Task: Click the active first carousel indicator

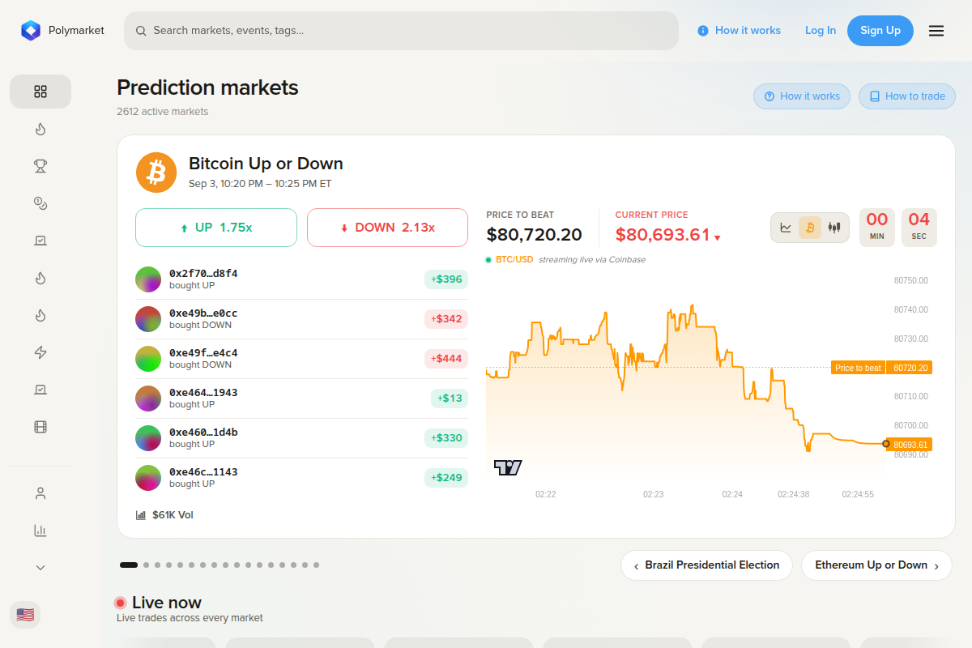Action: (129, 565)
